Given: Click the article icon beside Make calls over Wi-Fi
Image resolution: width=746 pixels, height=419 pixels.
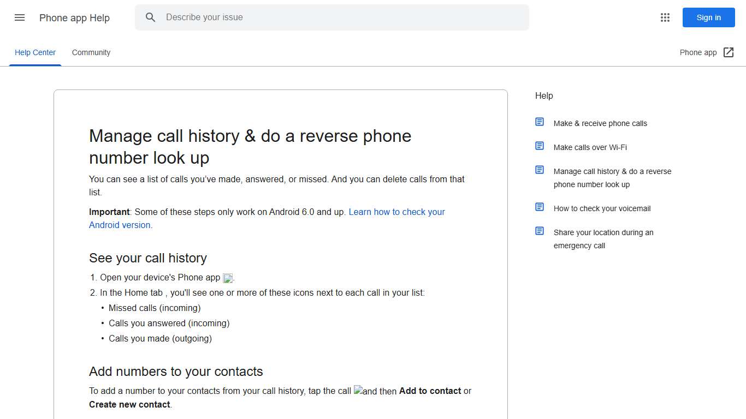Looking at the screenshot, I should point(540,146).
